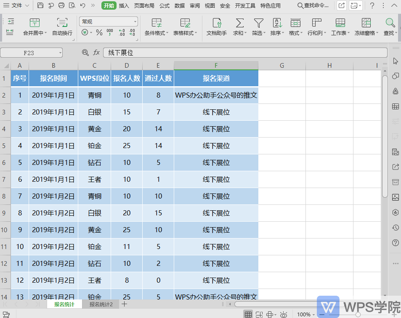
Task: Click cell containing 王者 in row 7
Action: click(95, 180)
